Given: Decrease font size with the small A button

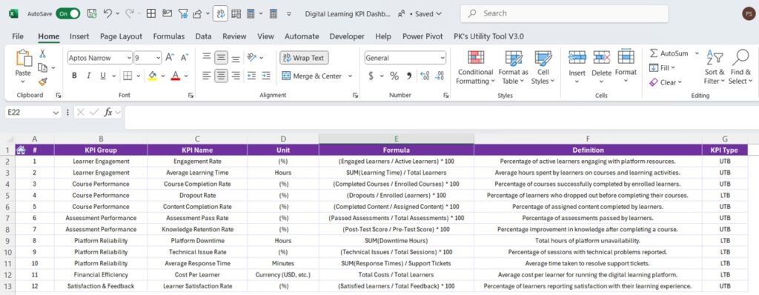Looking at the screenshot, I should point(184,58).
